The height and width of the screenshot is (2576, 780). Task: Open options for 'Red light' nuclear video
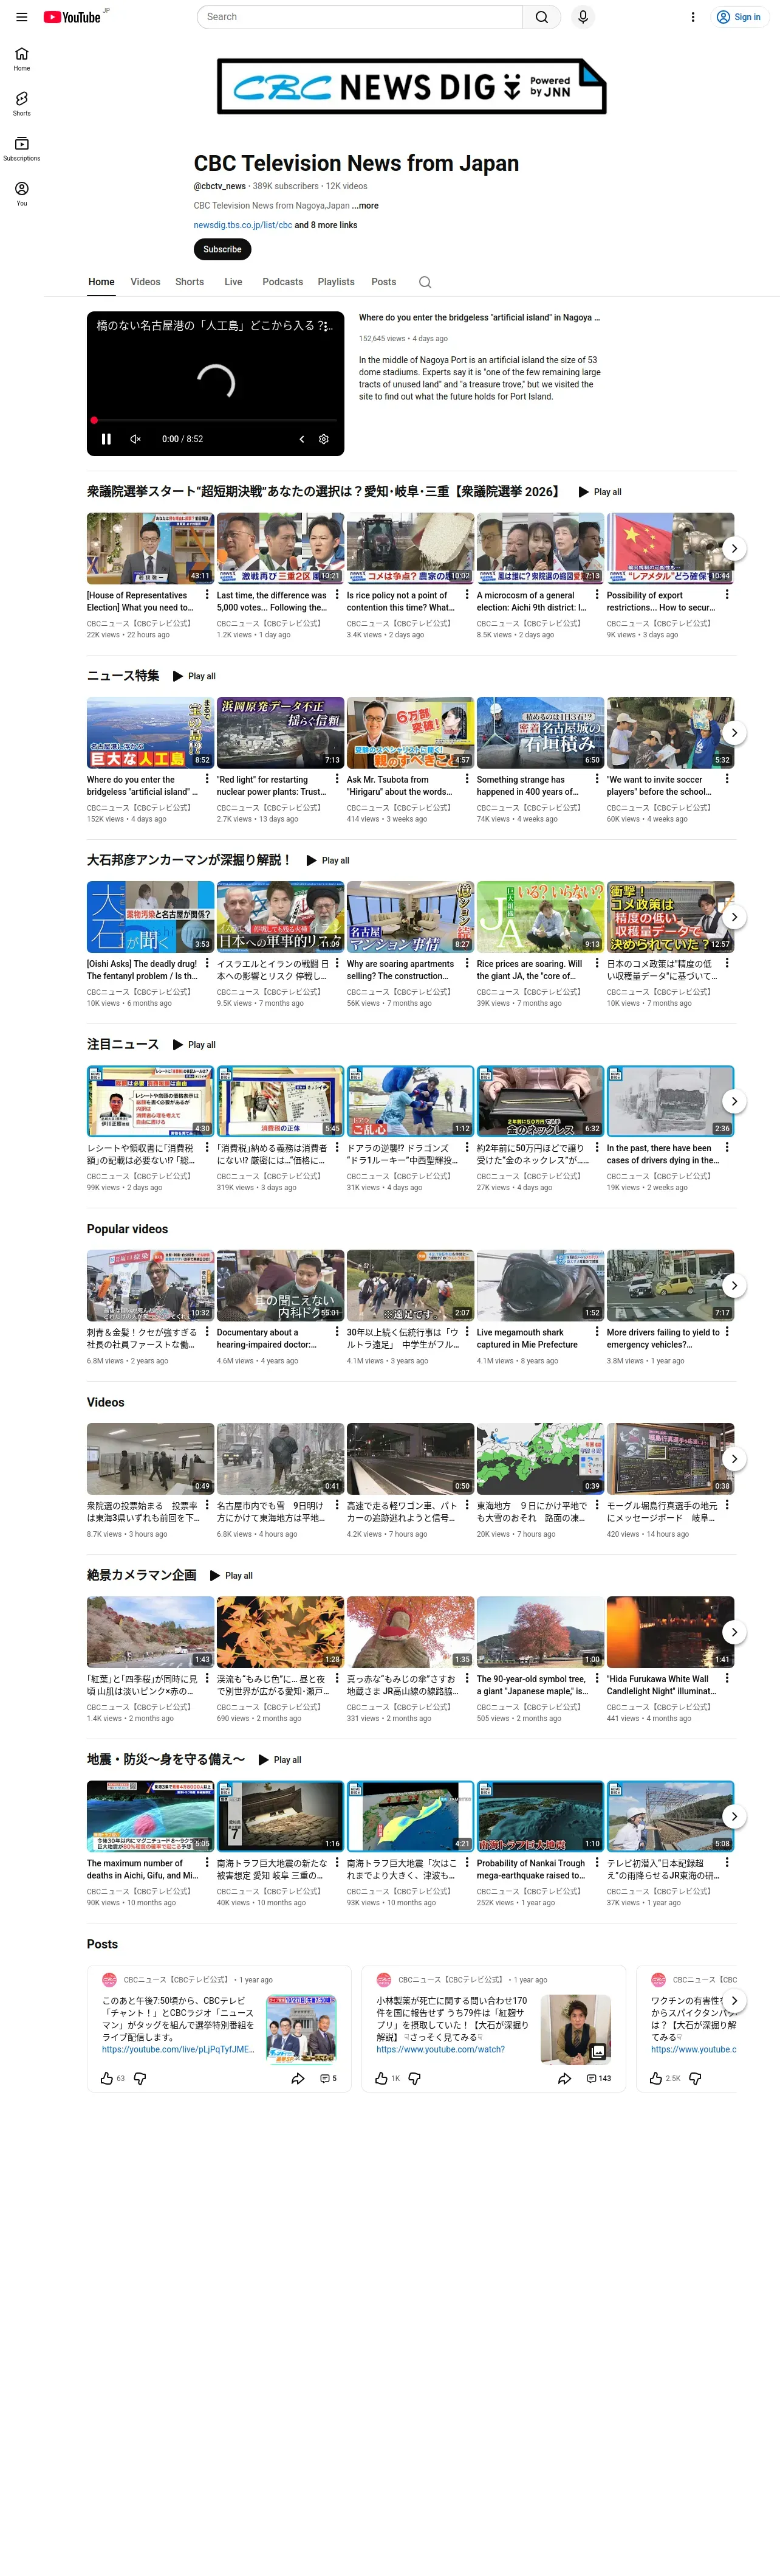(337, 779)
